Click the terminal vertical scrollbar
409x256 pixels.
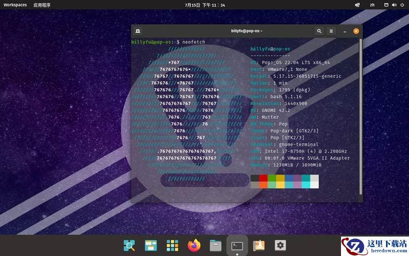pyautogui.click(x=360, y=117)
